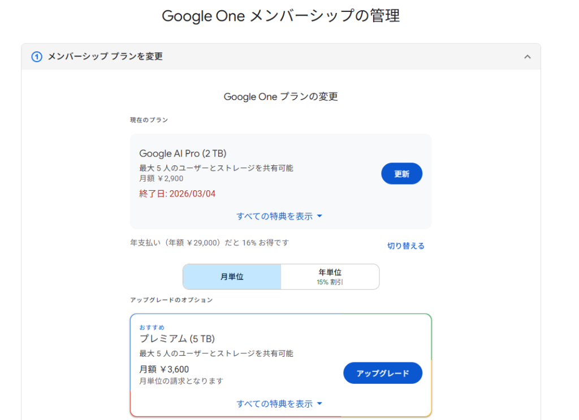Image resolution: width=579 pixels, height=420 pixels.
Task: Click the Google AI Pro (2 TB) plan name
Action: (x=183, y=154)
